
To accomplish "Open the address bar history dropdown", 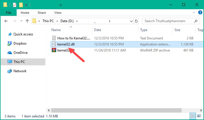I will [131, 21].
